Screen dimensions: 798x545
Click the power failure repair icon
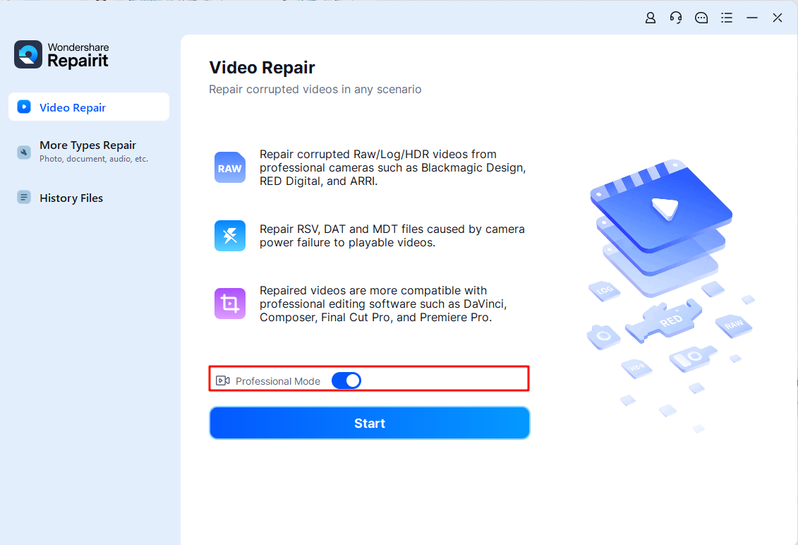pos(230,236)
